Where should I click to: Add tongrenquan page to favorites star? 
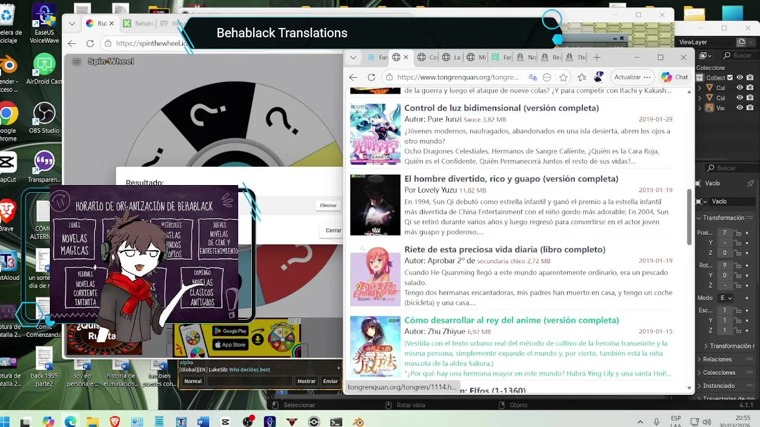pos(563,77)
